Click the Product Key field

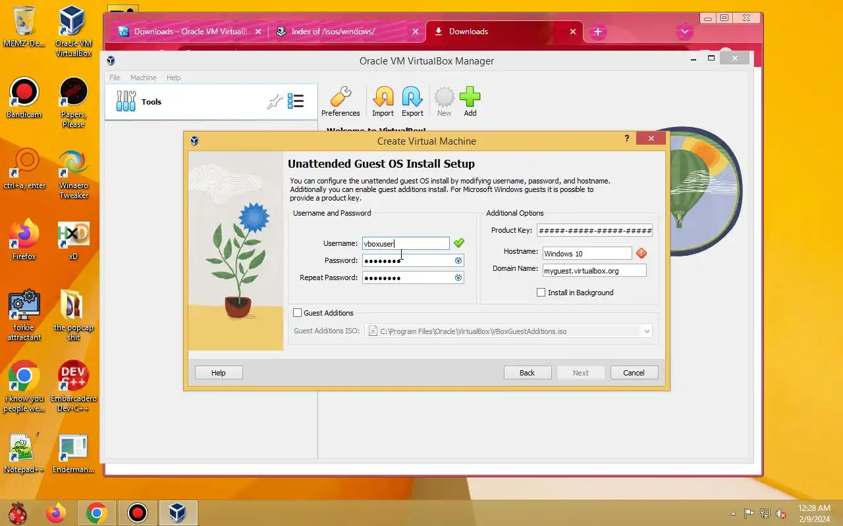pos(595,230)
